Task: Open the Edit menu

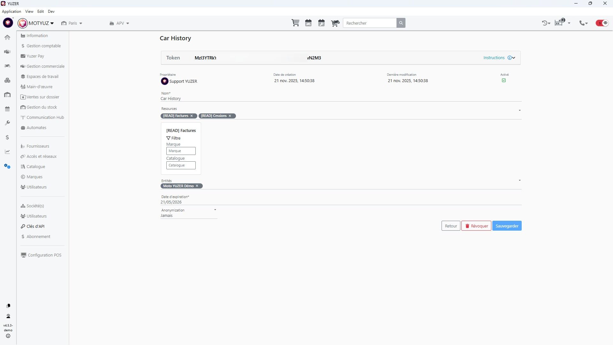Action: (x=41, y=11)
